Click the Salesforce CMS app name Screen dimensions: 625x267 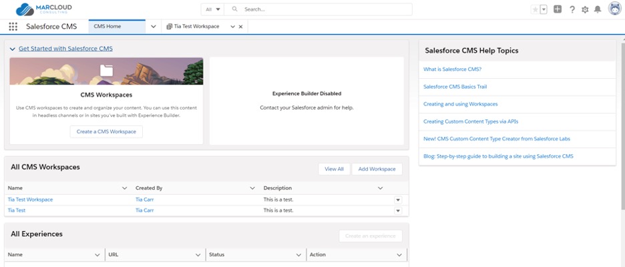point(51,27)
